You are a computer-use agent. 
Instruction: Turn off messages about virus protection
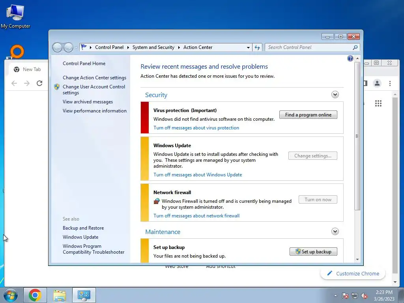tap(196, 128)
